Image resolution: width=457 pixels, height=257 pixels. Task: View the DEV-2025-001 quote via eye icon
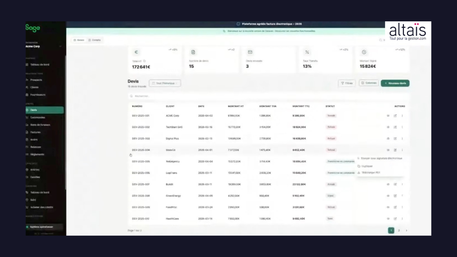point(388,116)
